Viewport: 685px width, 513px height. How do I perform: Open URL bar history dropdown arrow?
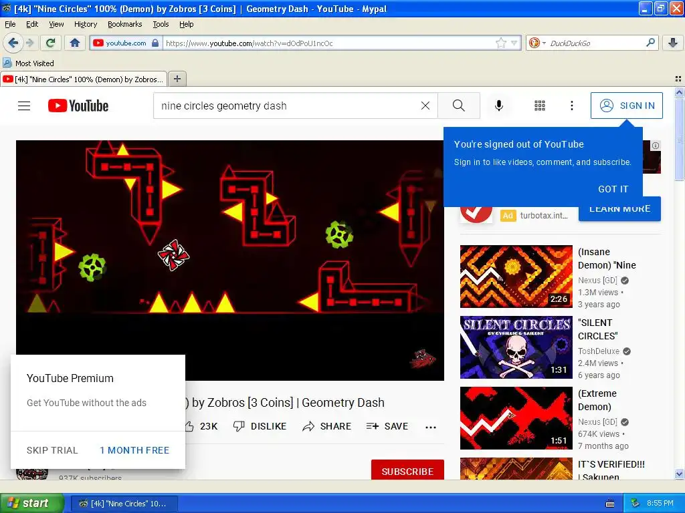[x=514, y=43]
